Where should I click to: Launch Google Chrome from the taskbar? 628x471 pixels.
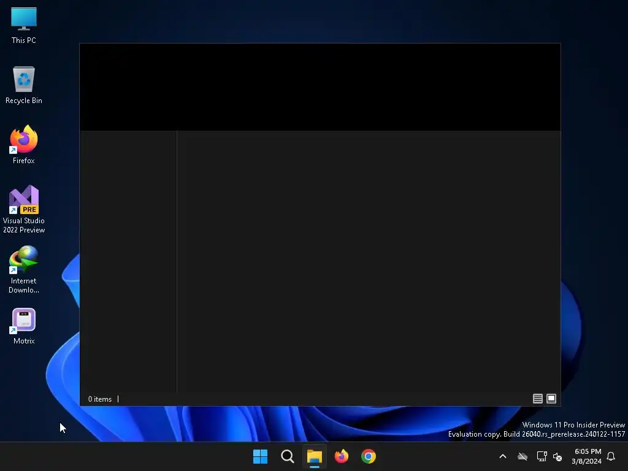point(369,456)
